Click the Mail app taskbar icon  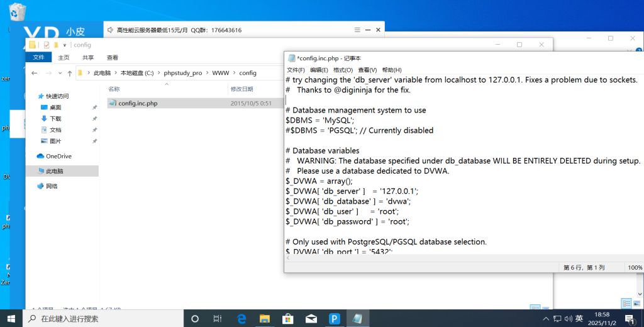click(311, 319)
